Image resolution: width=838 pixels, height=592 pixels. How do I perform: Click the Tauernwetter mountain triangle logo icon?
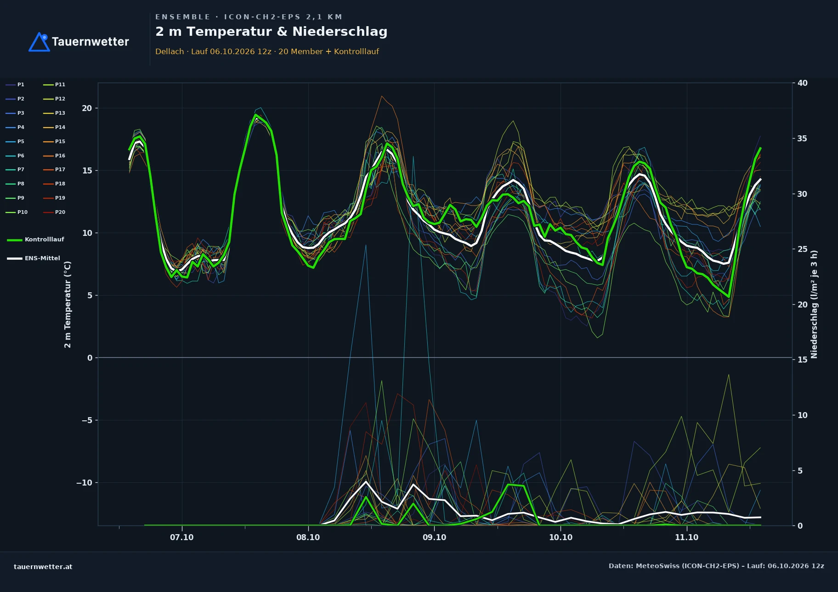pyautogui.click(x=39, y=42)
